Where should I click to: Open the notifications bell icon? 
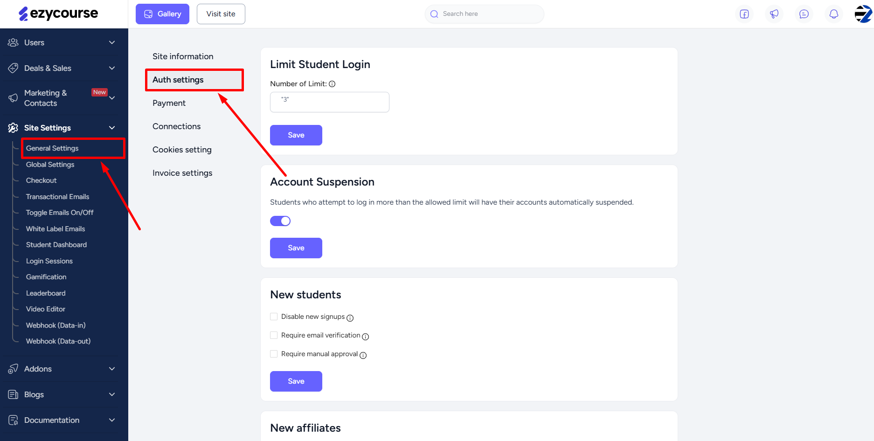(x=834, y=14)
